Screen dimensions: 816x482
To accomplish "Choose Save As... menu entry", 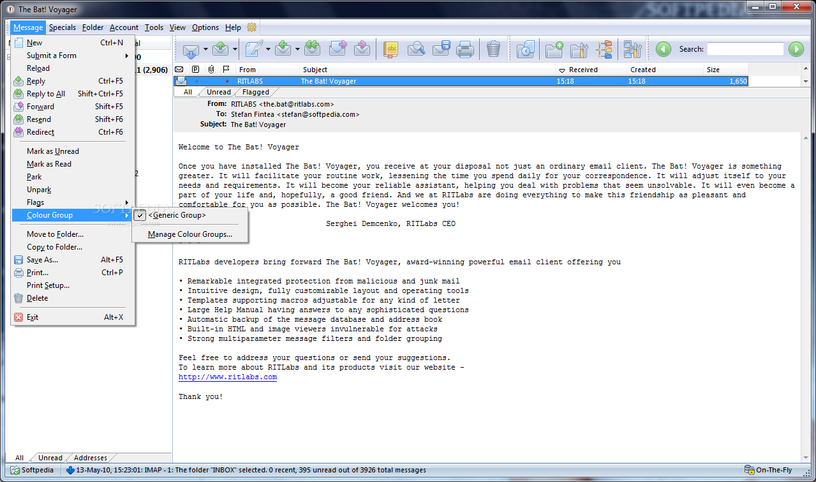I will tap(73, 260).
